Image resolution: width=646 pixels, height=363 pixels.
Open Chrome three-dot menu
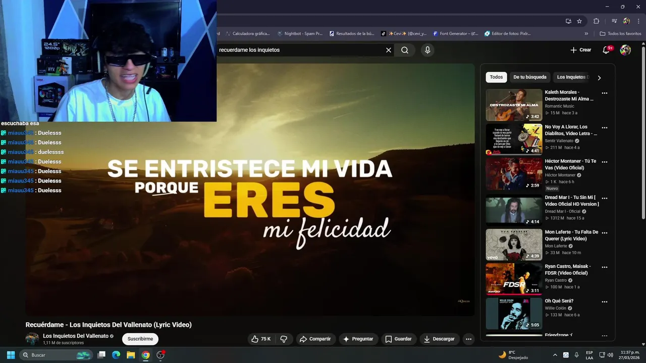click(638, 21)
